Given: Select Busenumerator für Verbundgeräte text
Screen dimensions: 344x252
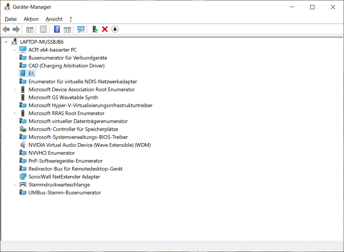Looking at the screenshot, I should (x=68, y=58).
